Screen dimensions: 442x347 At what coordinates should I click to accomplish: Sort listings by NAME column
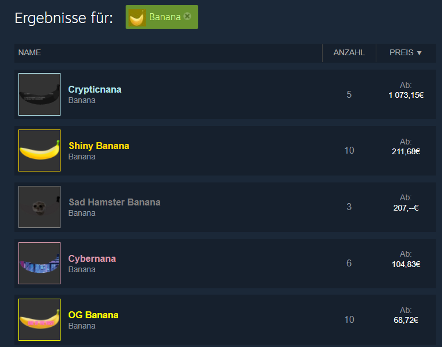pyautogui.click(x=29, y=52)
